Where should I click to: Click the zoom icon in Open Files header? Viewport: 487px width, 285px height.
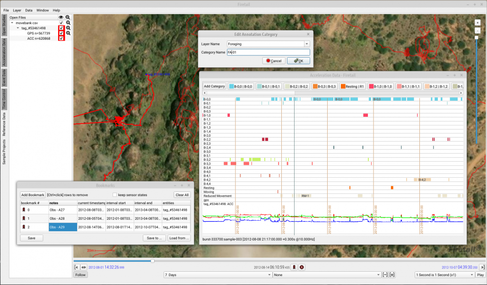click(x=68, y=17)
